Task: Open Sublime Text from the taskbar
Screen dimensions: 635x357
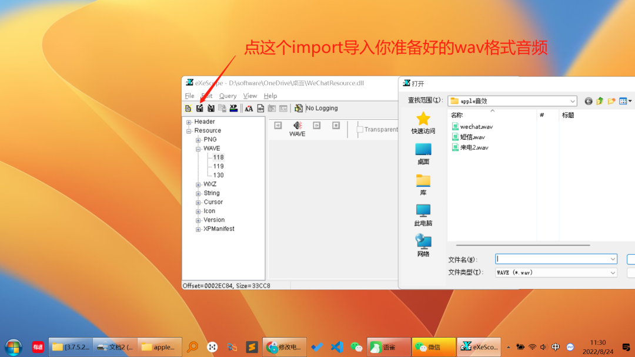Action: [252, 347]
